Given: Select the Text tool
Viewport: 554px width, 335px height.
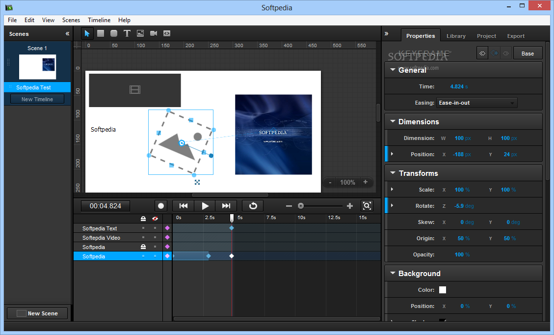Looking at the screenshot, I should [127, 33].
